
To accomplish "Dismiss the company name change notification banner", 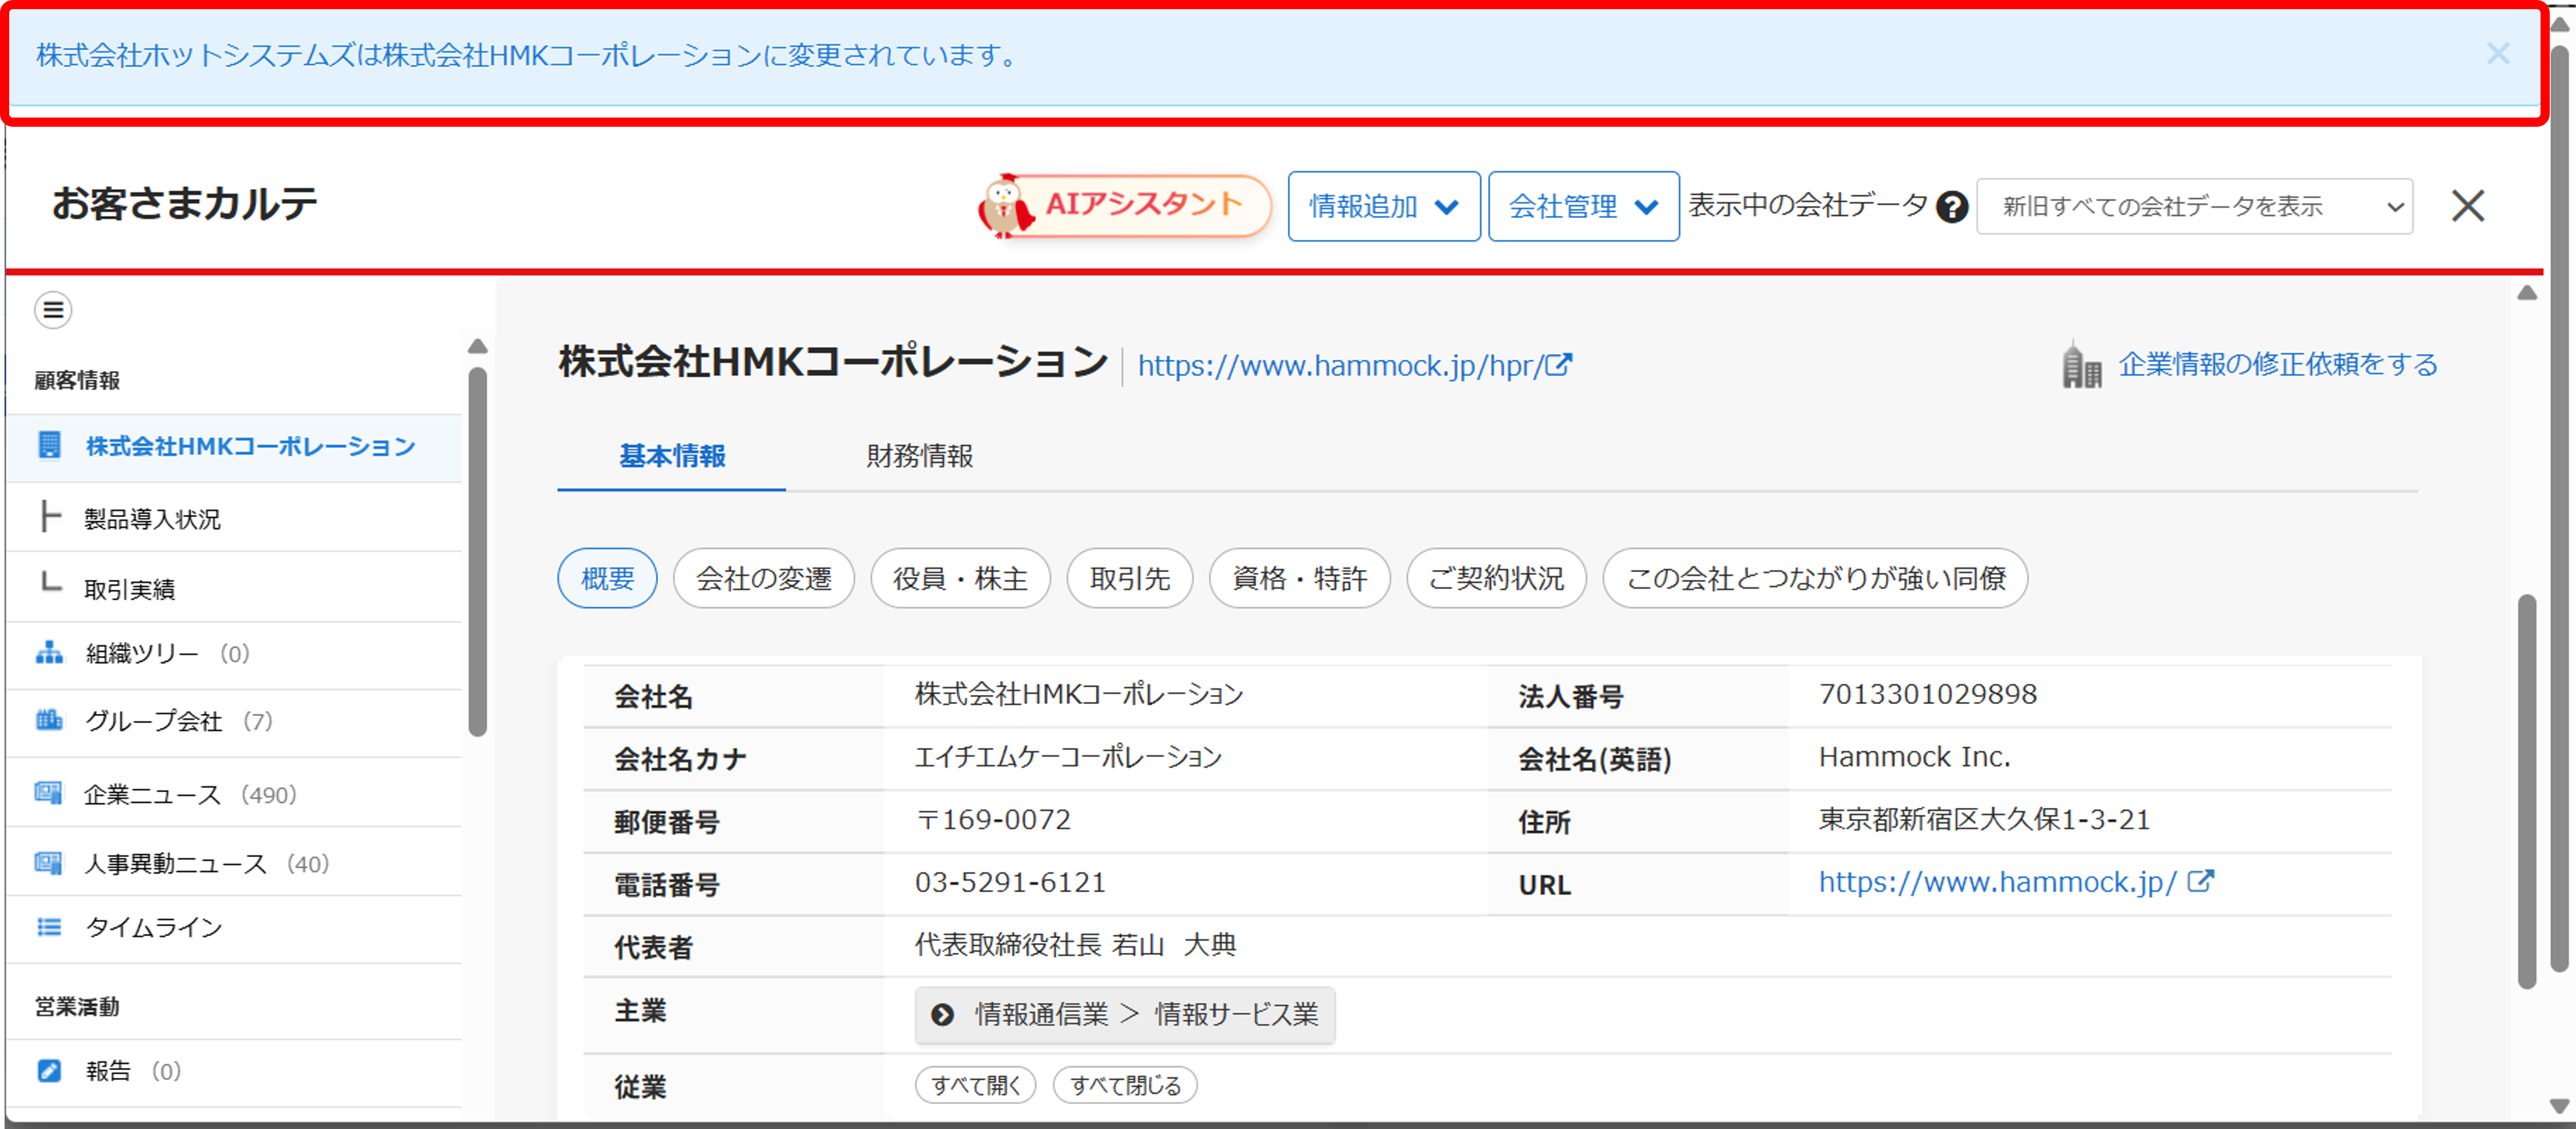I will click(2497, 54).
